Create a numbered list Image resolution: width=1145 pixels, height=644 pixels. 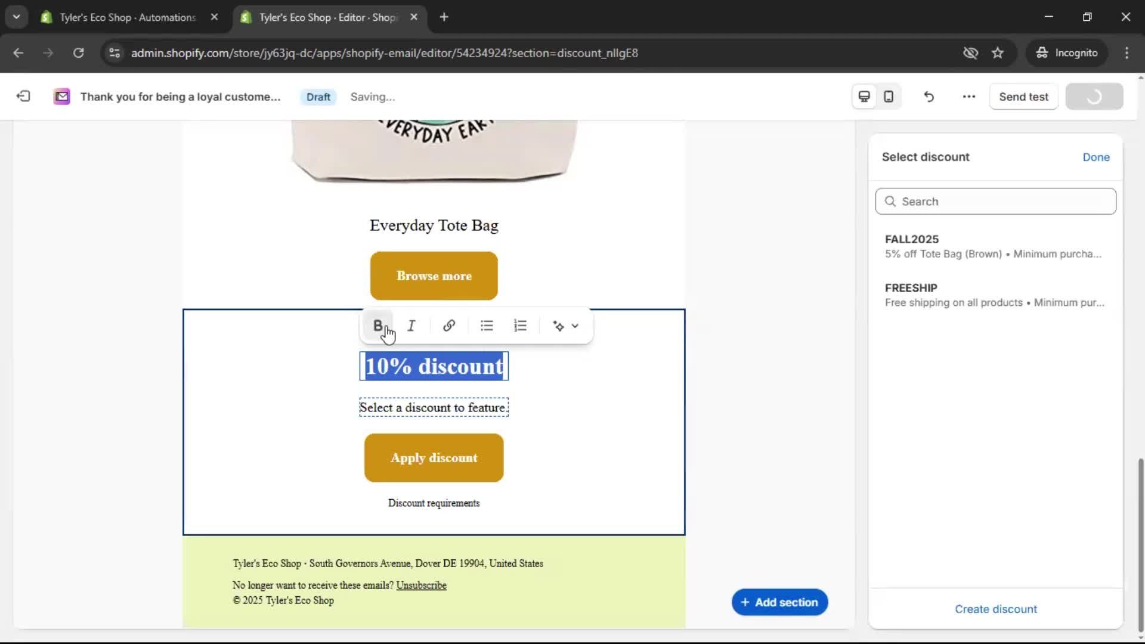click(520, 325)
